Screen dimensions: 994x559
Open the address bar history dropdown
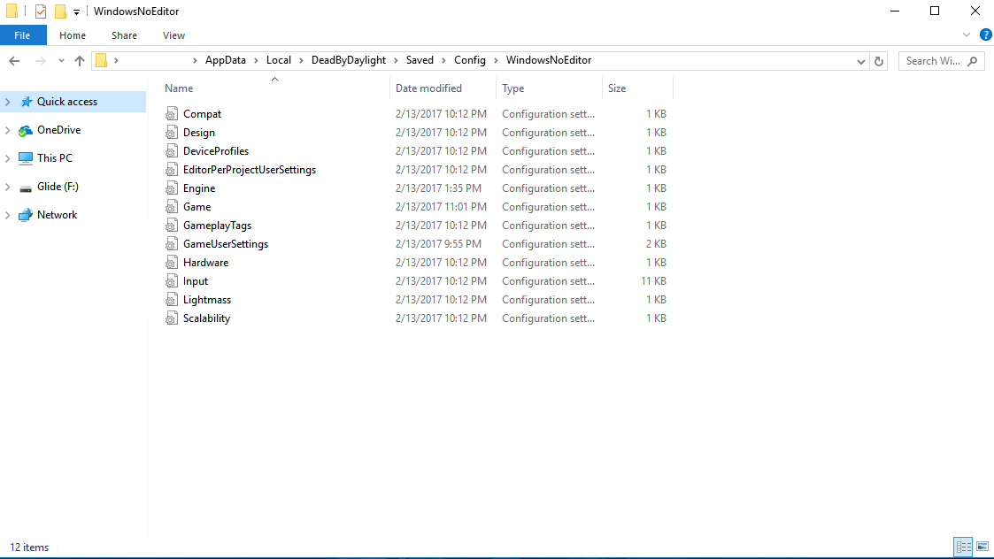pos(861,62)
